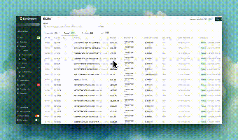The height and width of the screenshot is (140, 238).
Task: Go to Reconciliation in sidebar
Action: [27, 55]
